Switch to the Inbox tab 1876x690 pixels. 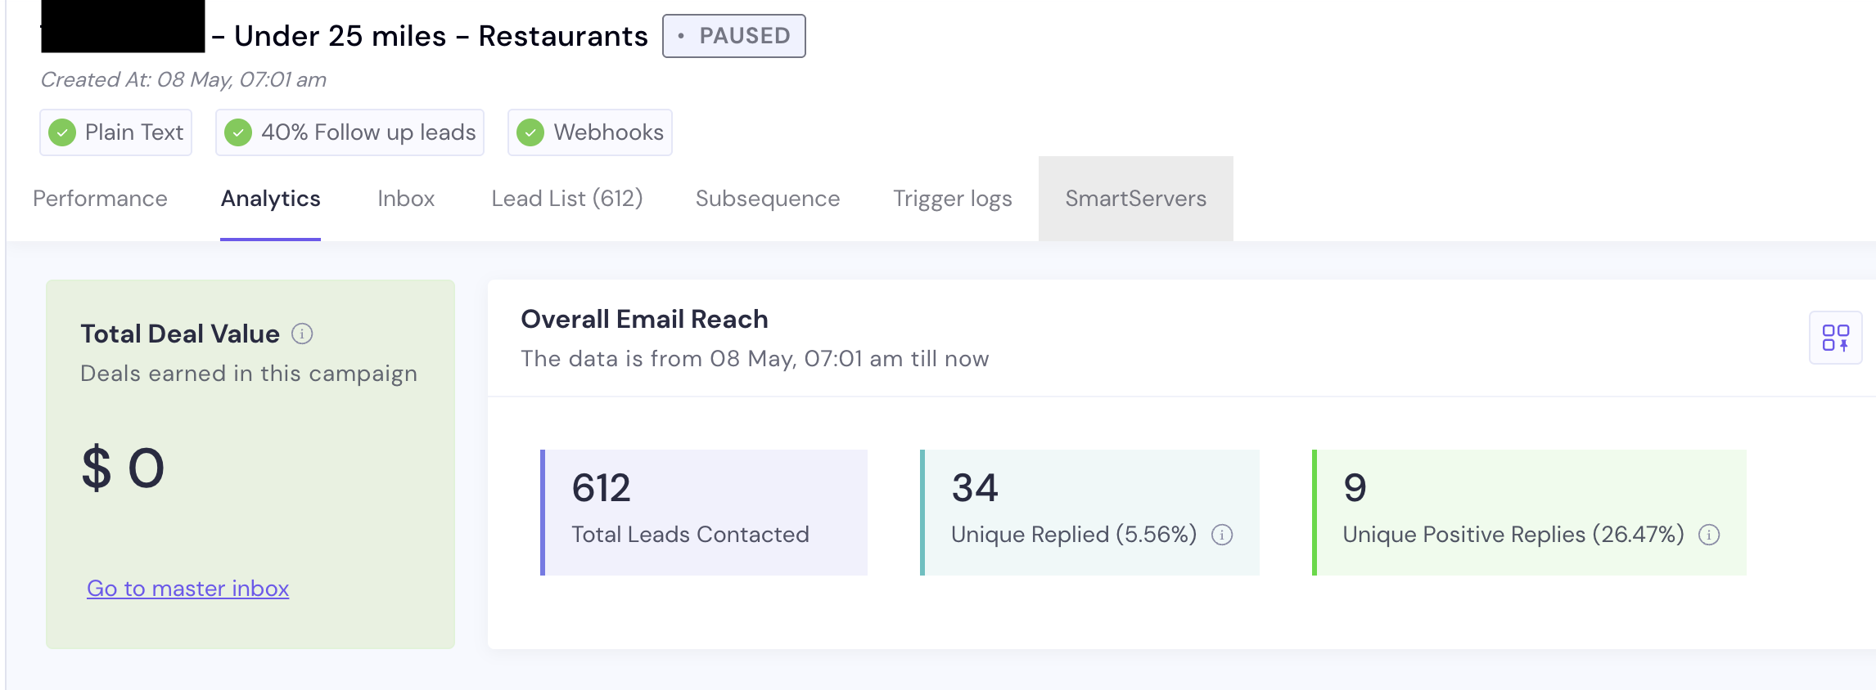[x=406, y=199]
